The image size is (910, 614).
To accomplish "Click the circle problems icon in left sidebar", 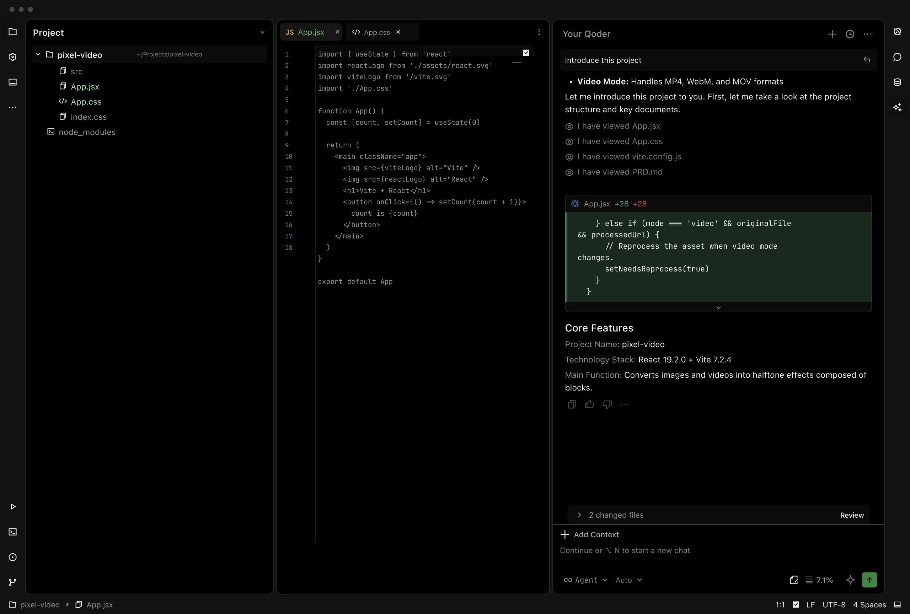I will [12, 557].
